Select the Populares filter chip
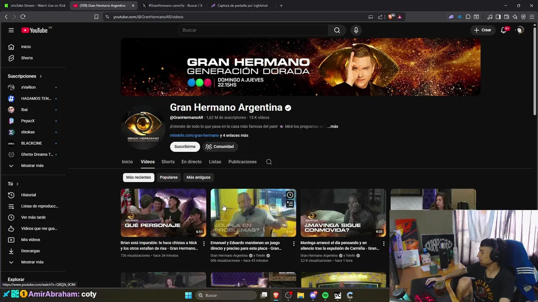This screenshot has height=302, width=538. tap(169, 177)
